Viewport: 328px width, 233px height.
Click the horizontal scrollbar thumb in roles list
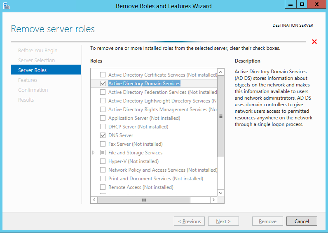point(144,200)
